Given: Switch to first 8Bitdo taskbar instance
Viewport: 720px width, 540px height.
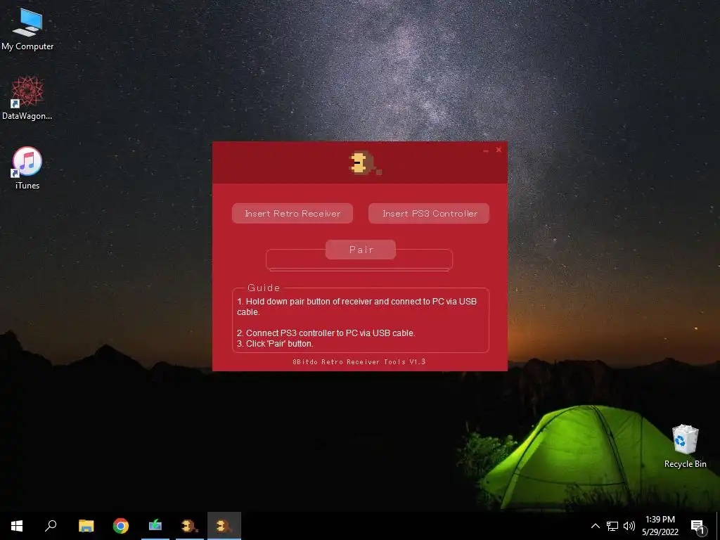Looking at the screenshot, I should [x=190, y=526].
